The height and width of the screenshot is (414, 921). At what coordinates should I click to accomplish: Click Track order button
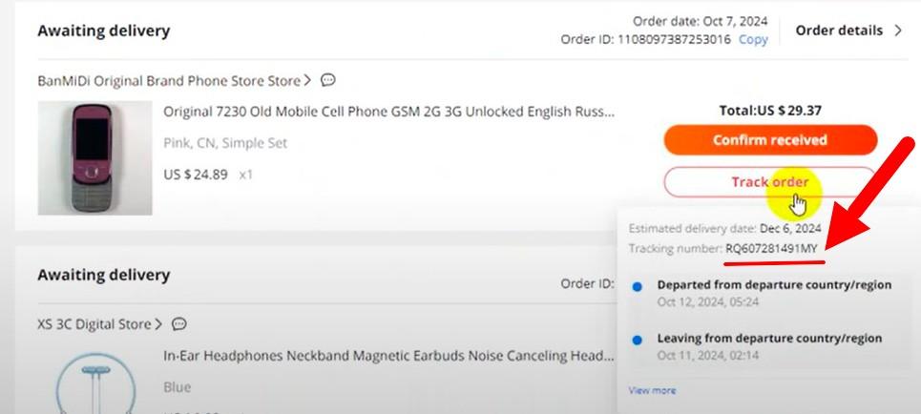click(x=769, y=181)
